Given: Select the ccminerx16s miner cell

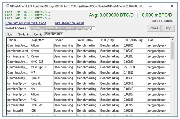Looking at the screenshot, I should click(x=18, y=105).
